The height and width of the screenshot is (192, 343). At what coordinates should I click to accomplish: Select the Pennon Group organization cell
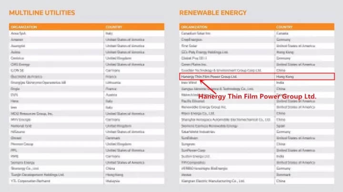coord(56,144)
